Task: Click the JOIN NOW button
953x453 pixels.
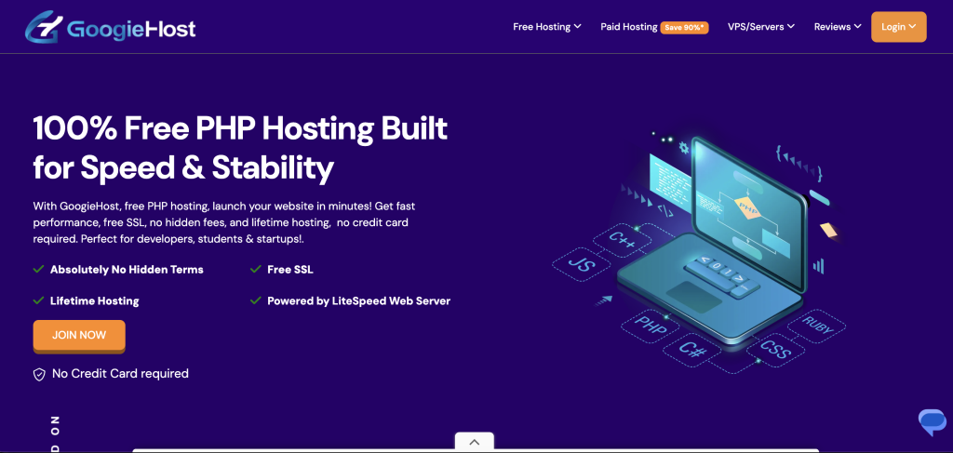Action: (79, 336)
